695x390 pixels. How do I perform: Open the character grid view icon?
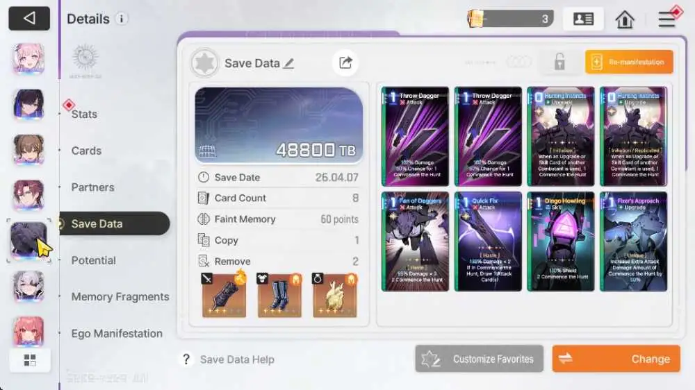pyautogui.click(x=30, y=360)
